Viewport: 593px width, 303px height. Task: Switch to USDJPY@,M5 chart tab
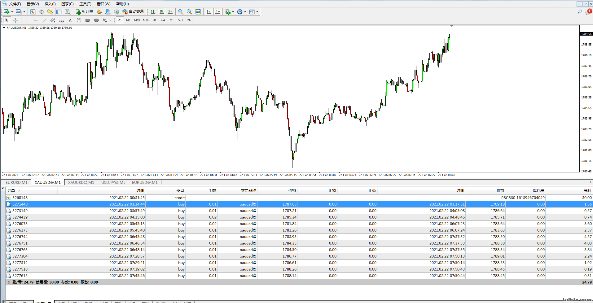tap(113, 183)
